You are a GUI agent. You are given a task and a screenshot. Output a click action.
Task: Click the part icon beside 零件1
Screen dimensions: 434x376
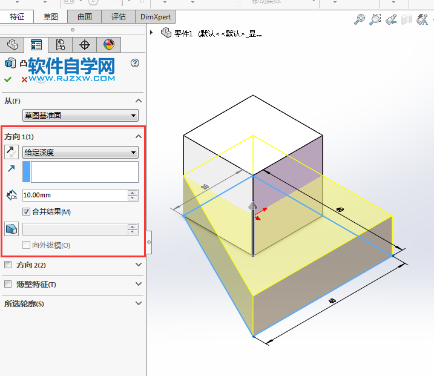[166, 33]
